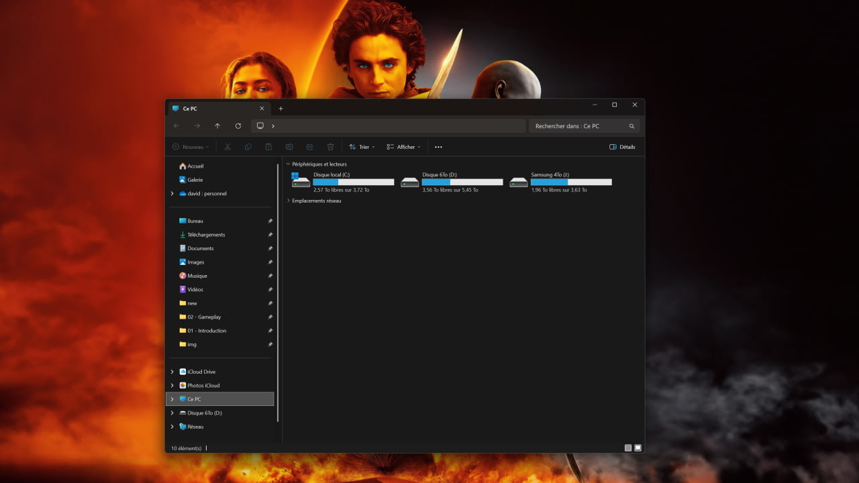Image resolution: width=859 pixels, height=483 pixels.
Task: Add a new tab with plus button
Action: pos(281,109)
